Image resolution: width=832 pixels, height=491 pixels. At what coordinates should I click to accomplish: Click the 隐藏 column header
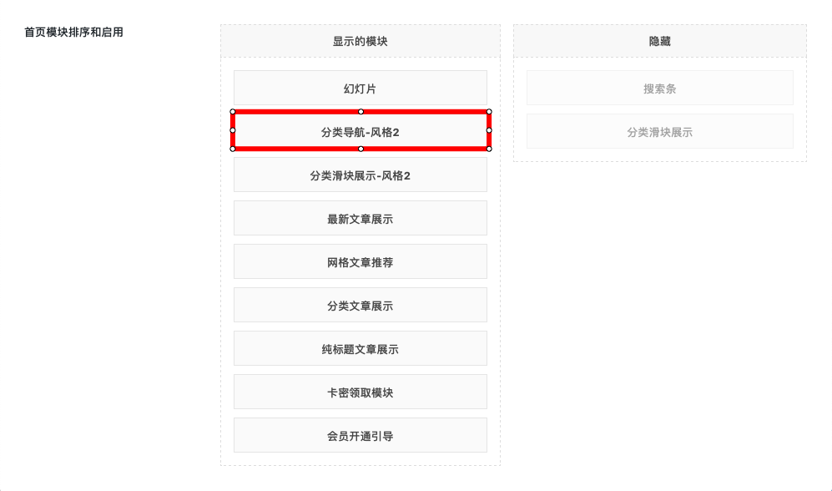[659, 41]
